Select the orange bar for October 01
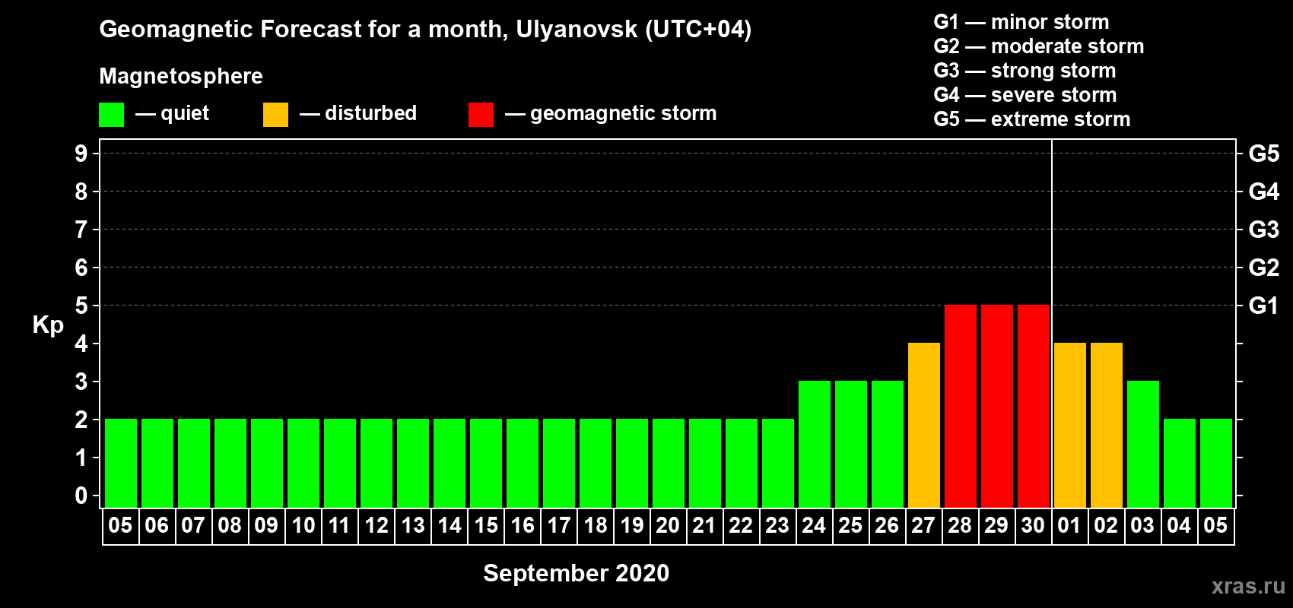Image resolution: width=1293 pixels, height=608 pixels. click(1070, 425)
